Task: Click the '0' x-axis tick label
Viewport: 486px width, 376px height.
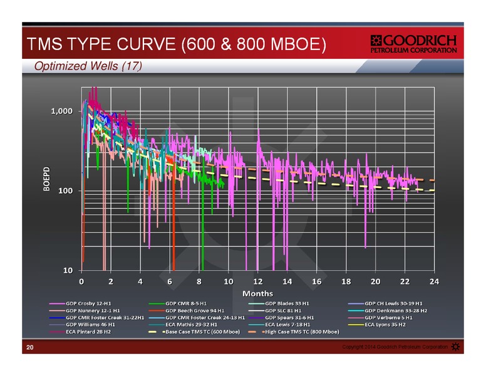Action: pos(81,281)
